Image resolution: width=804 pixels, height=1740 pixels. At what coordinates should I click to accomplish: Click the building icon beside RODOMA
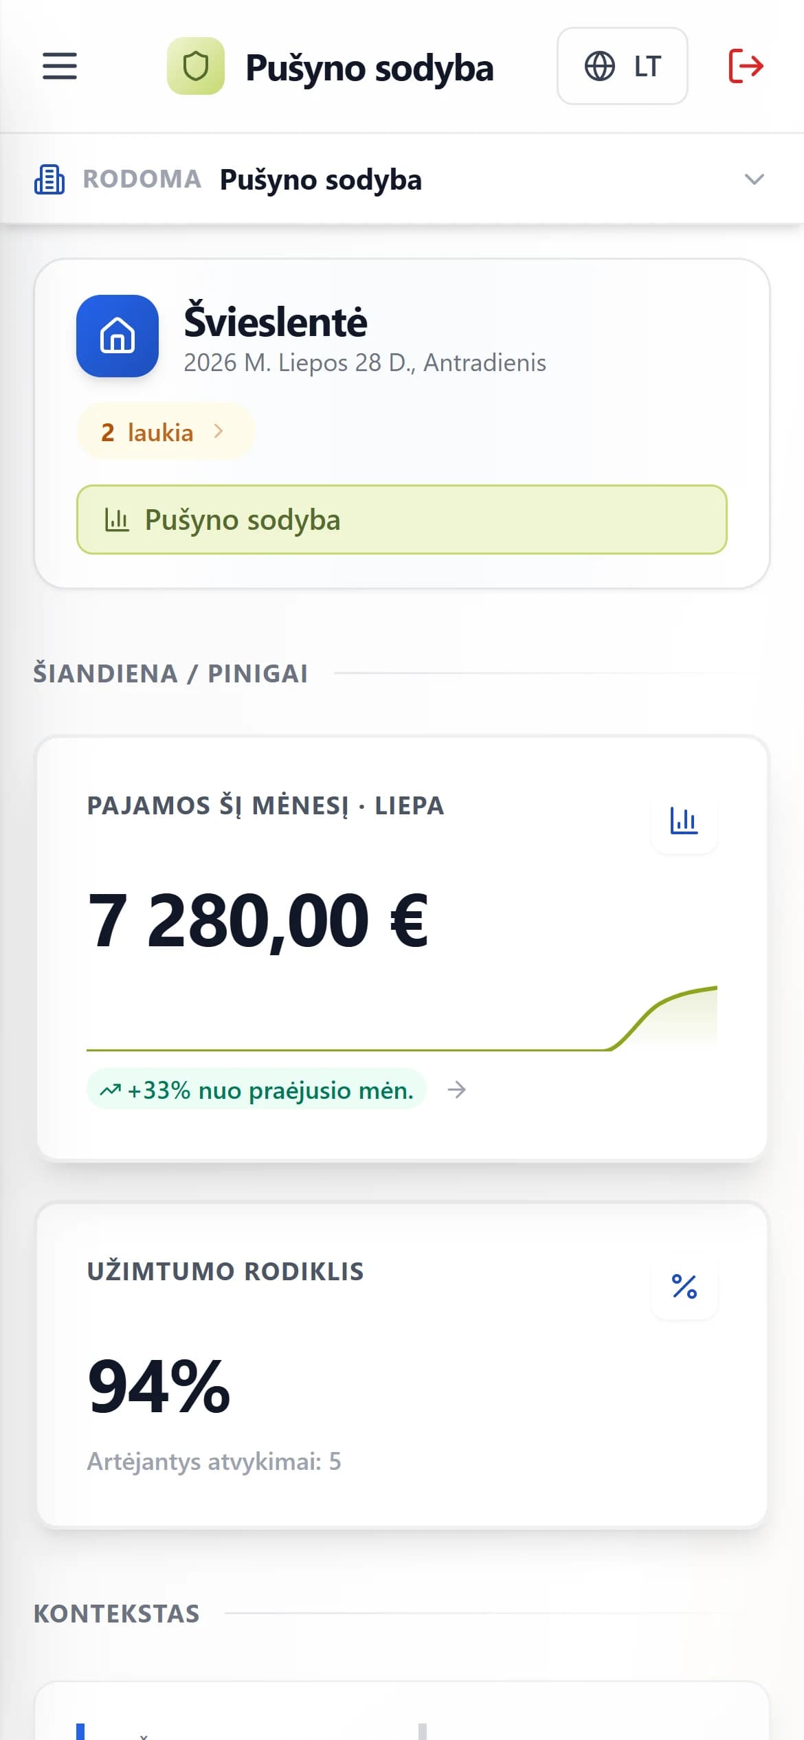pos(49,179)
